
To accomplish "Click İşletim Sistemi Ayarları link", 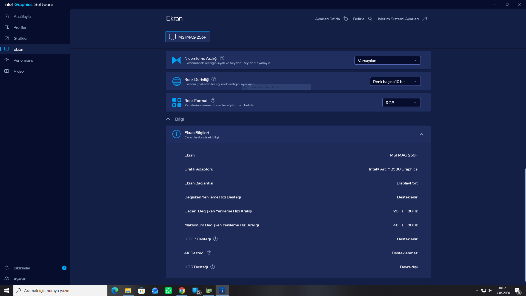I will pos(398,19).
